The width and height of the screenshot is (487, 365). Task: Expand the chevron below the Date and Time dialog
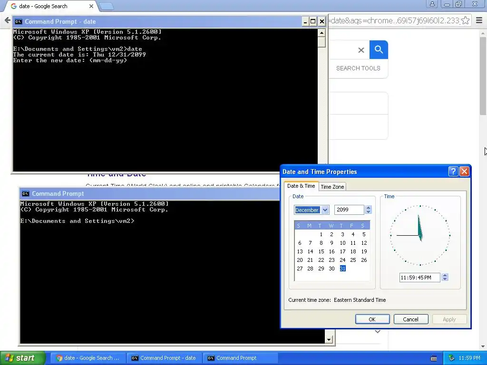coord(377,332)
